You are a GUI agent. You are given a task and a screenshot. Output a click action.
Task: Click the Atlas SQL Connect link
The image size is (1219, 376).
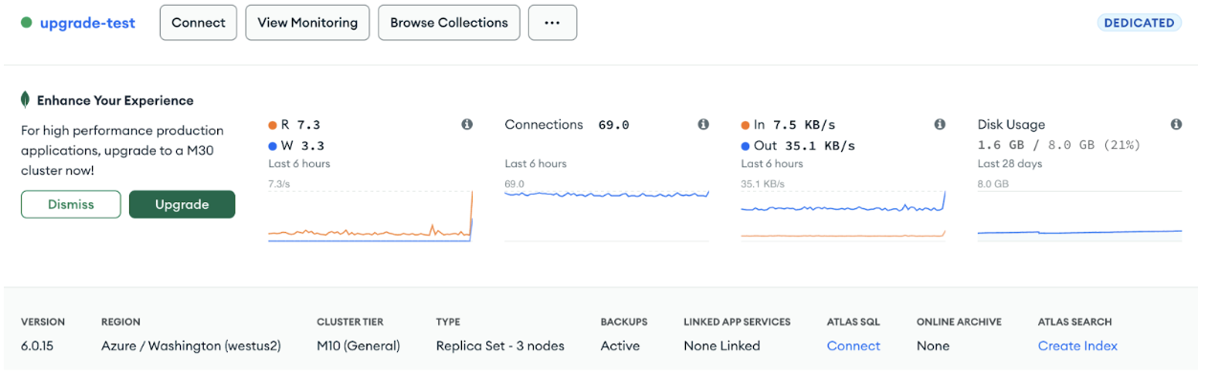point(853,345)
